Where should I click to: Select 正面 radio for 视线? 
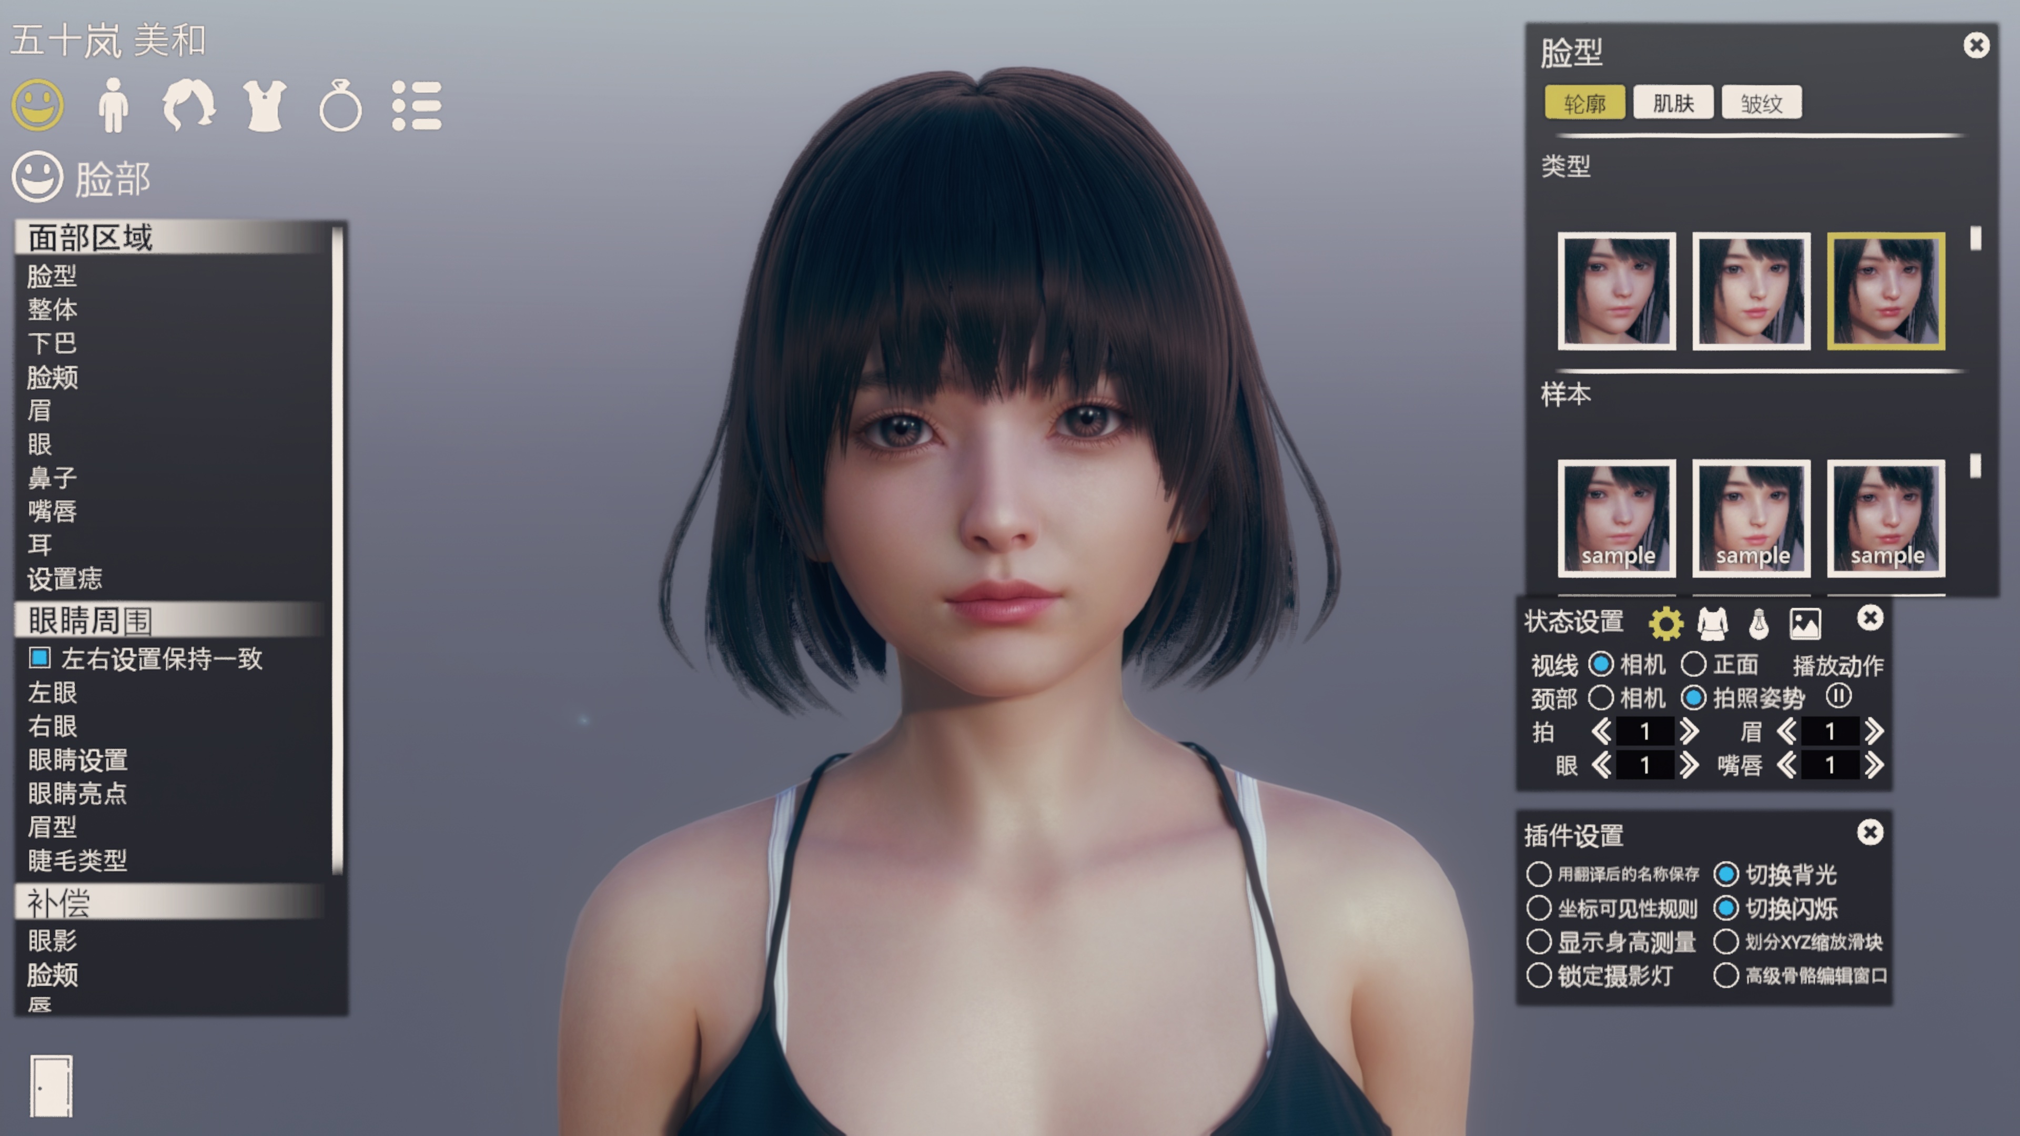click(1694, 664)
